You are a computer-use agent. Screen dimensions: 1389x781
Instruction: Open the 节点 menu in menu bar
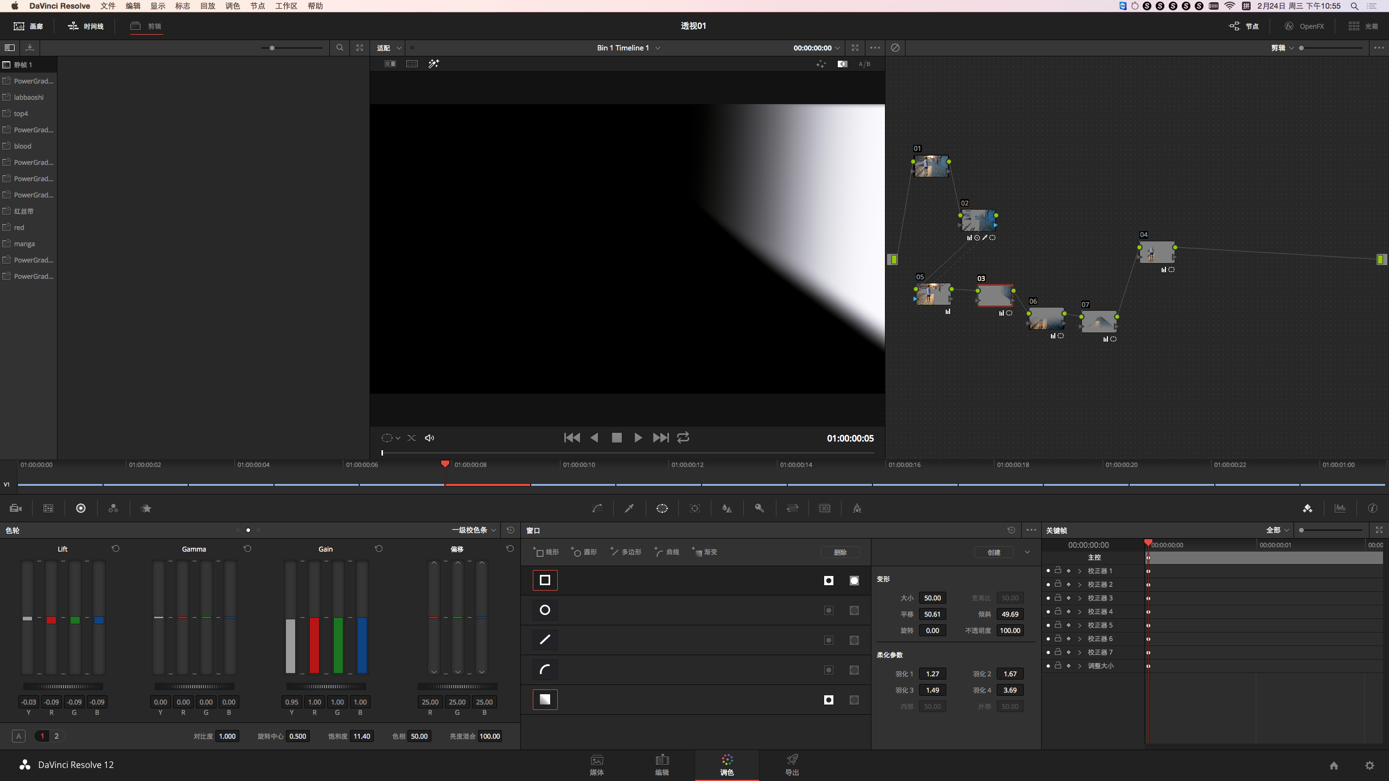(257, 6)
